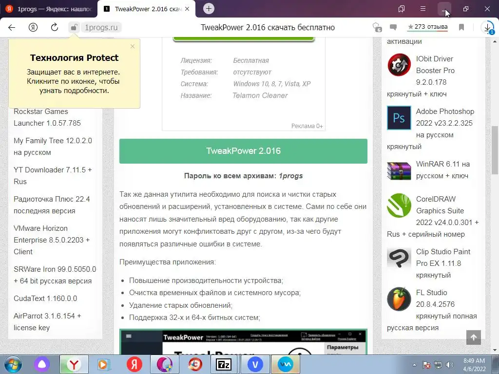Image resolution: width=499 pixels, height=374 pixels.
Task: Open VMware Horizon Enterprise link
Action: (x=52, y=240)
